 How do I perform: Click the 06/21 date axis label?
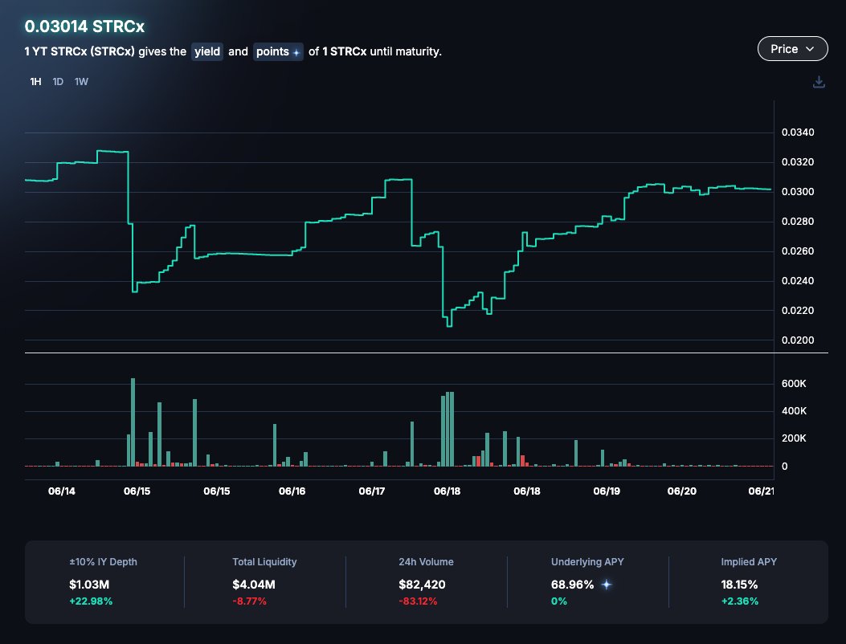click(761, 491)
